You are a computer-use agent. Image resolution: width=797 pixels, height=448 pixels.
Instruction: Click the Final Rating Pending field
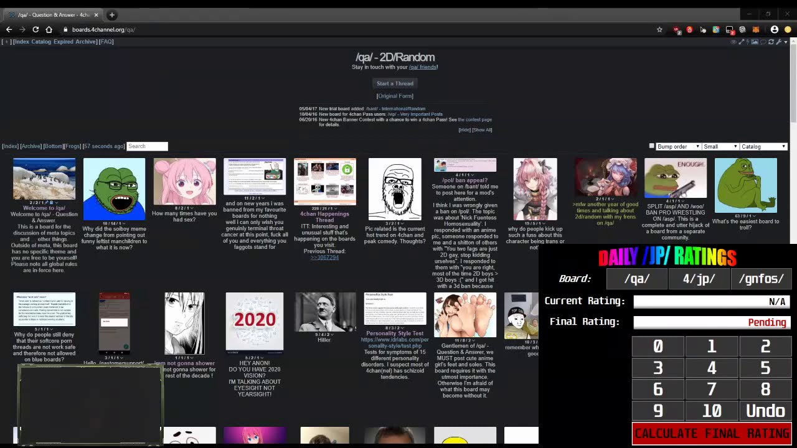pos(712,322)
